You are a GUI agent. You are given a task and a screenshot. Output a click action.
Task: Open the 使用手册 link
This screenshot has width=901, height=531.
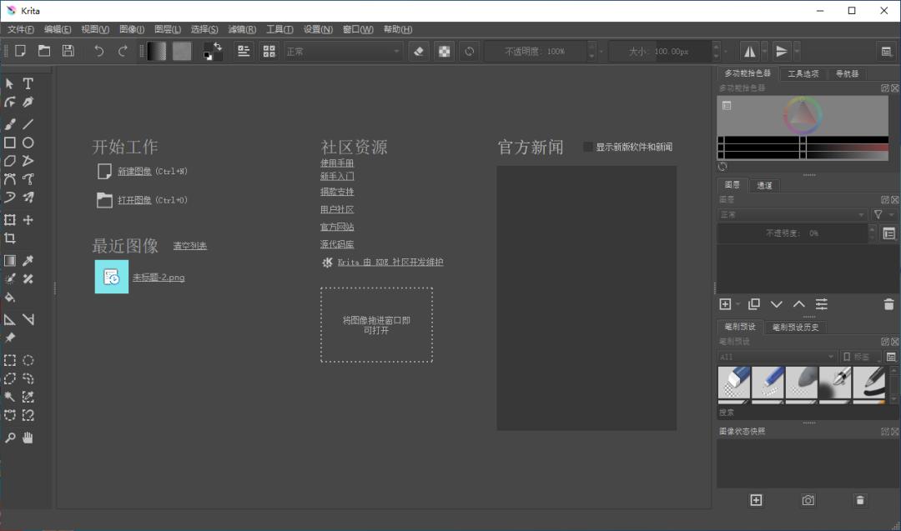coord(337,163)
